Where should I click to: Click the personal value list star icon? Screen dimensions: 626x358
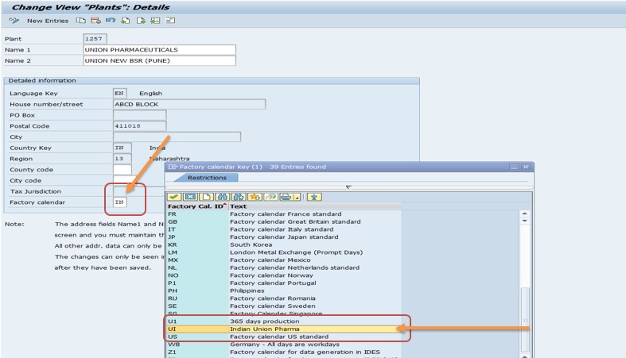click(x=314, y=196)
